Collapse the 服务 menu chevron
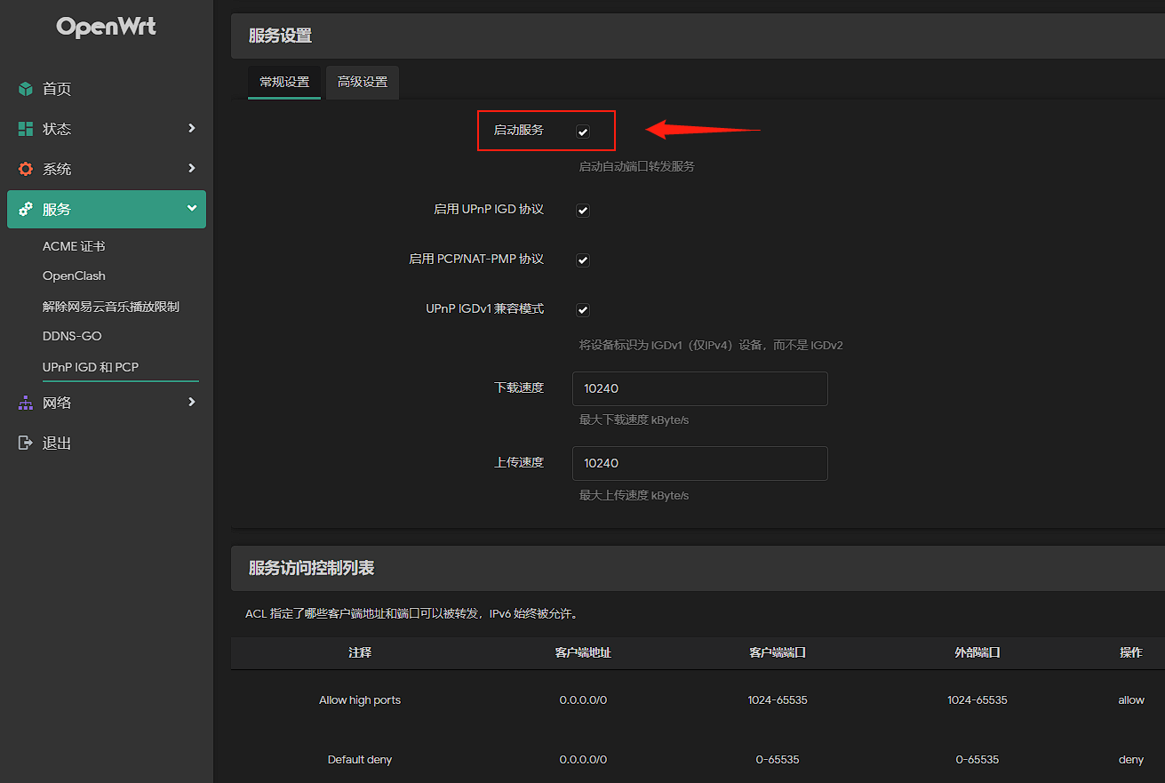Image resolution: width=1165 pixels, height=783 pixels. pos(191,208)
